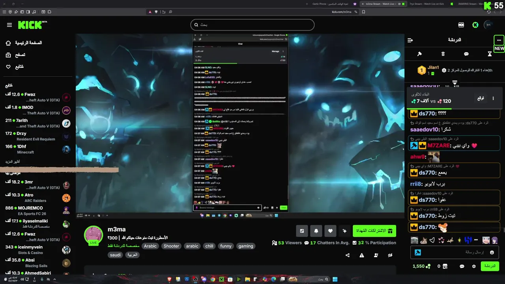Screen dimensions: 505x284
Task: Open the home page sidebar item
Action: (24, 43)
